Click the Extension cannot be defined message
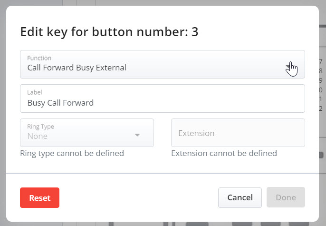Image resolution: width=326 pixels, height=226 pixels. pyautogui.click(x=224, y=153)
